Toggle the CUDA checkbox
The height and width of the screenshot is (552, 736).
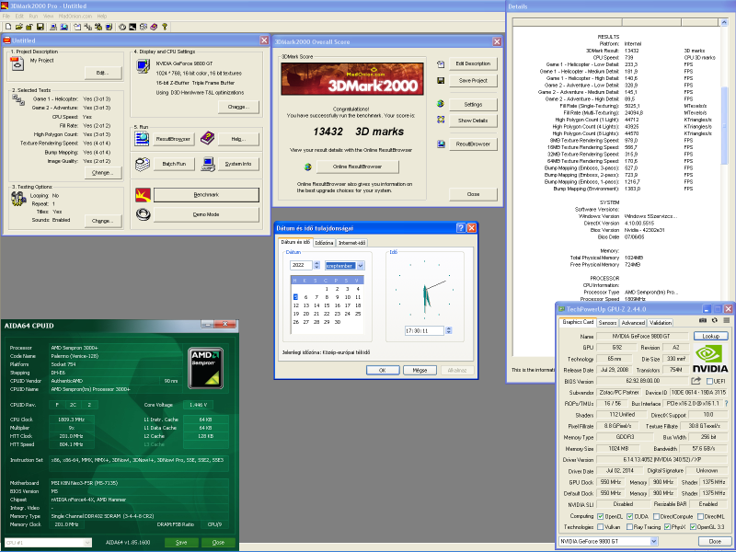click(x=630, y=516)
